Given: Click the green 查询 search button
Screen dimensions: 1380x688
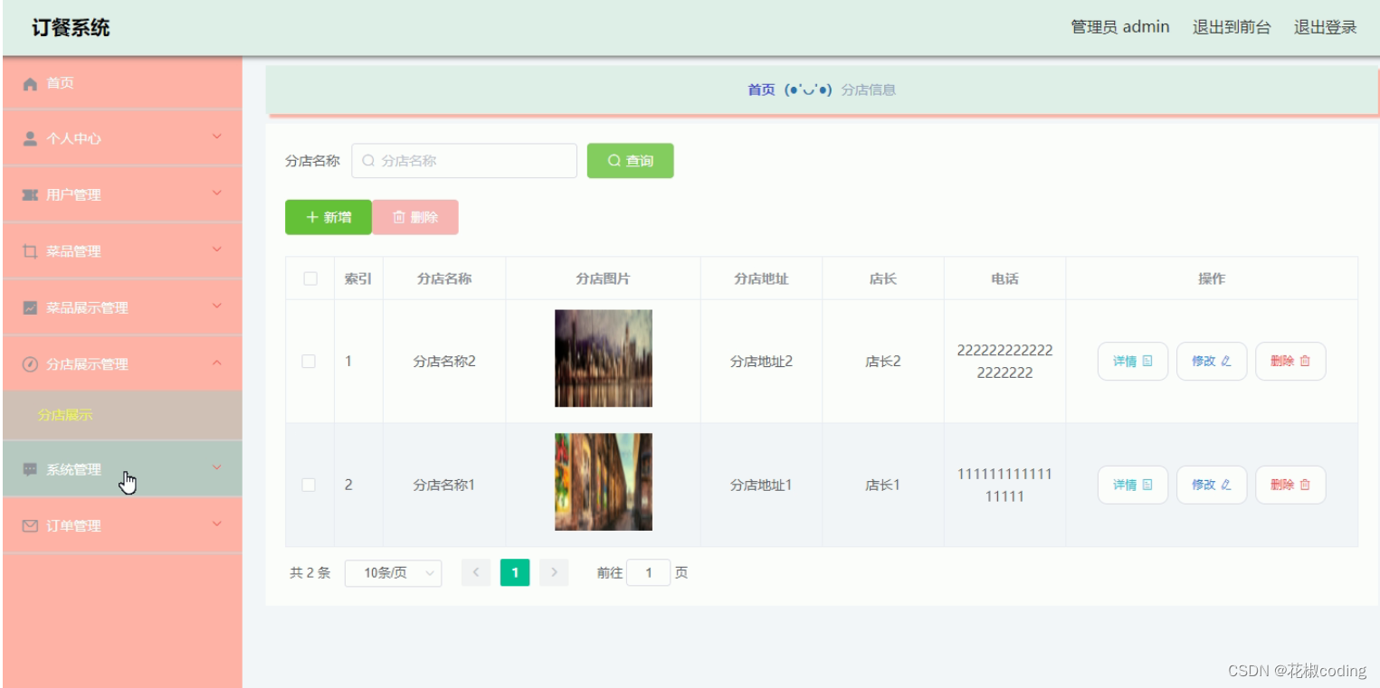Looking at the screenshot, I should [x=630, y=160].
